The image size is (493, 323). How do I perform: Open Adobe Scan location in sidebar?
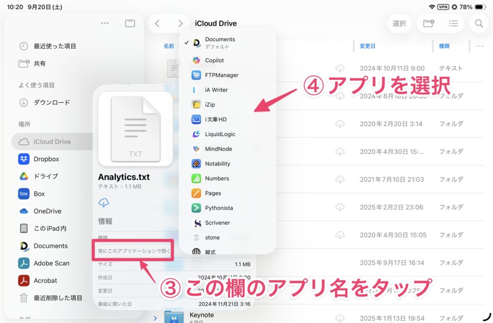click(x=44, y=263)
